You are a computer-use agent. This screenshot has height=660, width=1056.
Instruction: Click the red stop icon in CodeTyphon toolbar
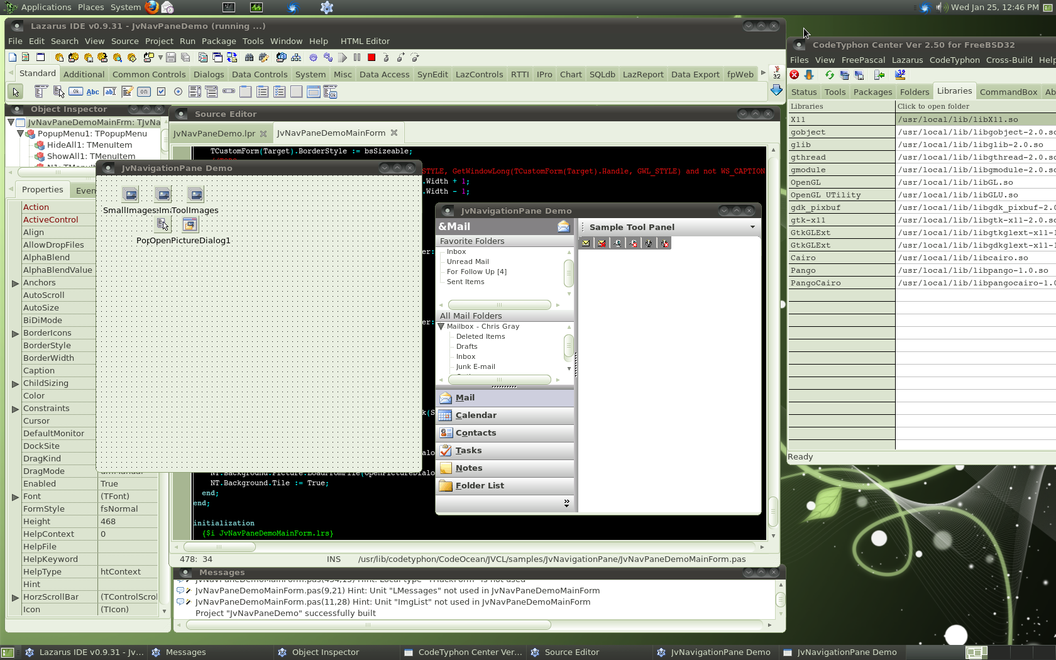(795, 75)
